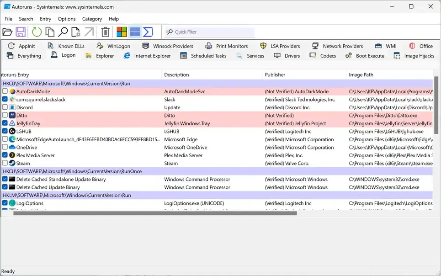Open the Category menu

[92, 19]
